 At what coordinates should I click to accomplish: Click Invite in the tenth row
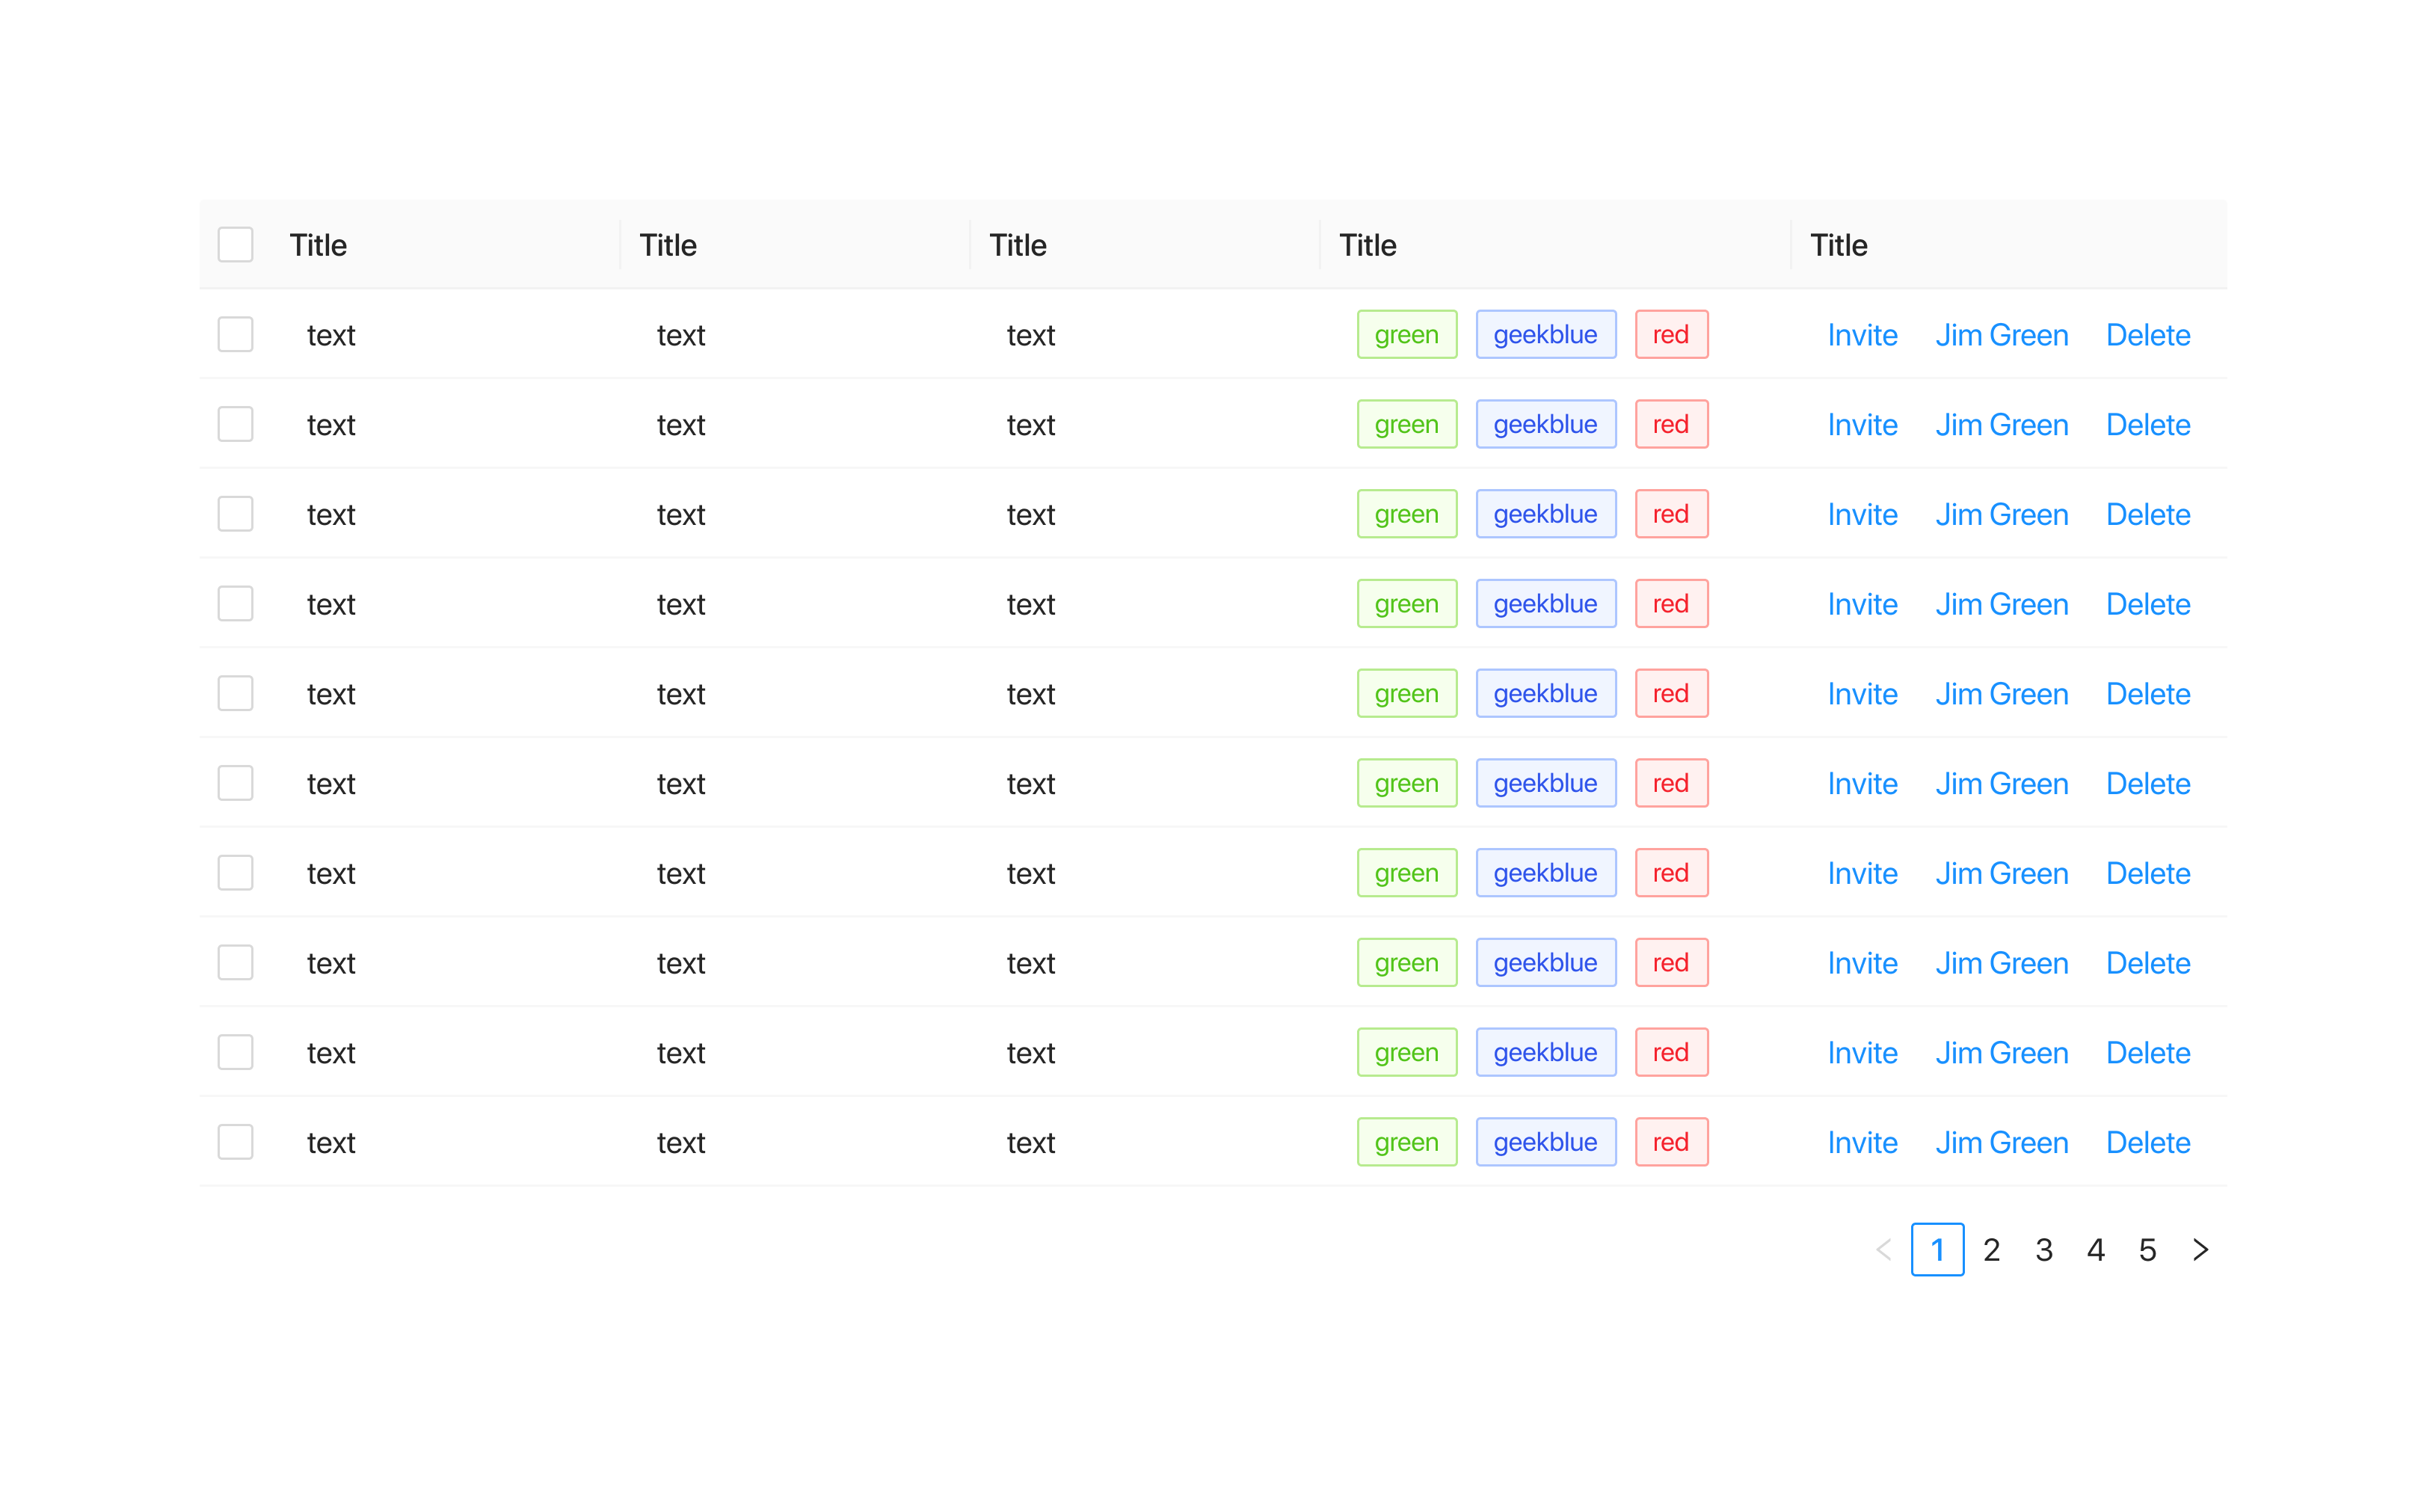pos(1862,1142)
